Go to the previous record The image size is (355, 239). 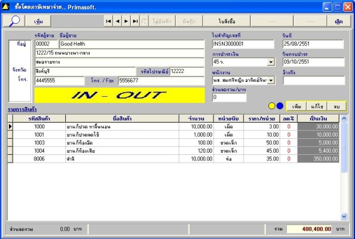[x=117, y=21]
